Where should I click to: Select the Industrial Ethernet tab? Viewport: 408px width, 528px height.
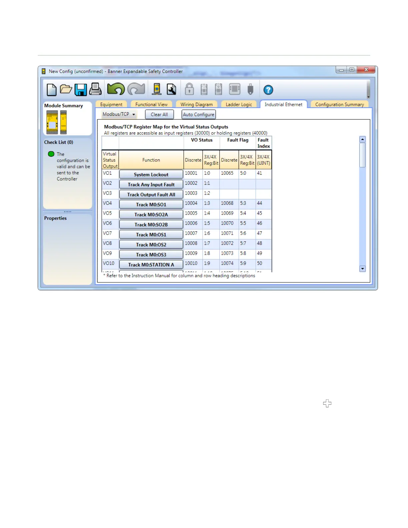coord(283,104)
